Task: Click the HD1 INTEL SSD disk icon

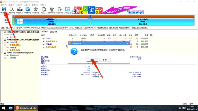Action: [5, 40]
